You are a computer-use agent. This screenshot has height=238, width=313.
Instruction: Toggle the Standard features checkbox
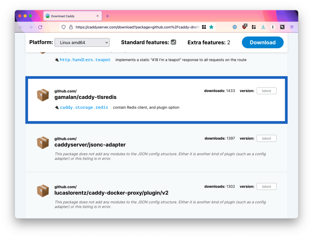[x=174, y=42]
